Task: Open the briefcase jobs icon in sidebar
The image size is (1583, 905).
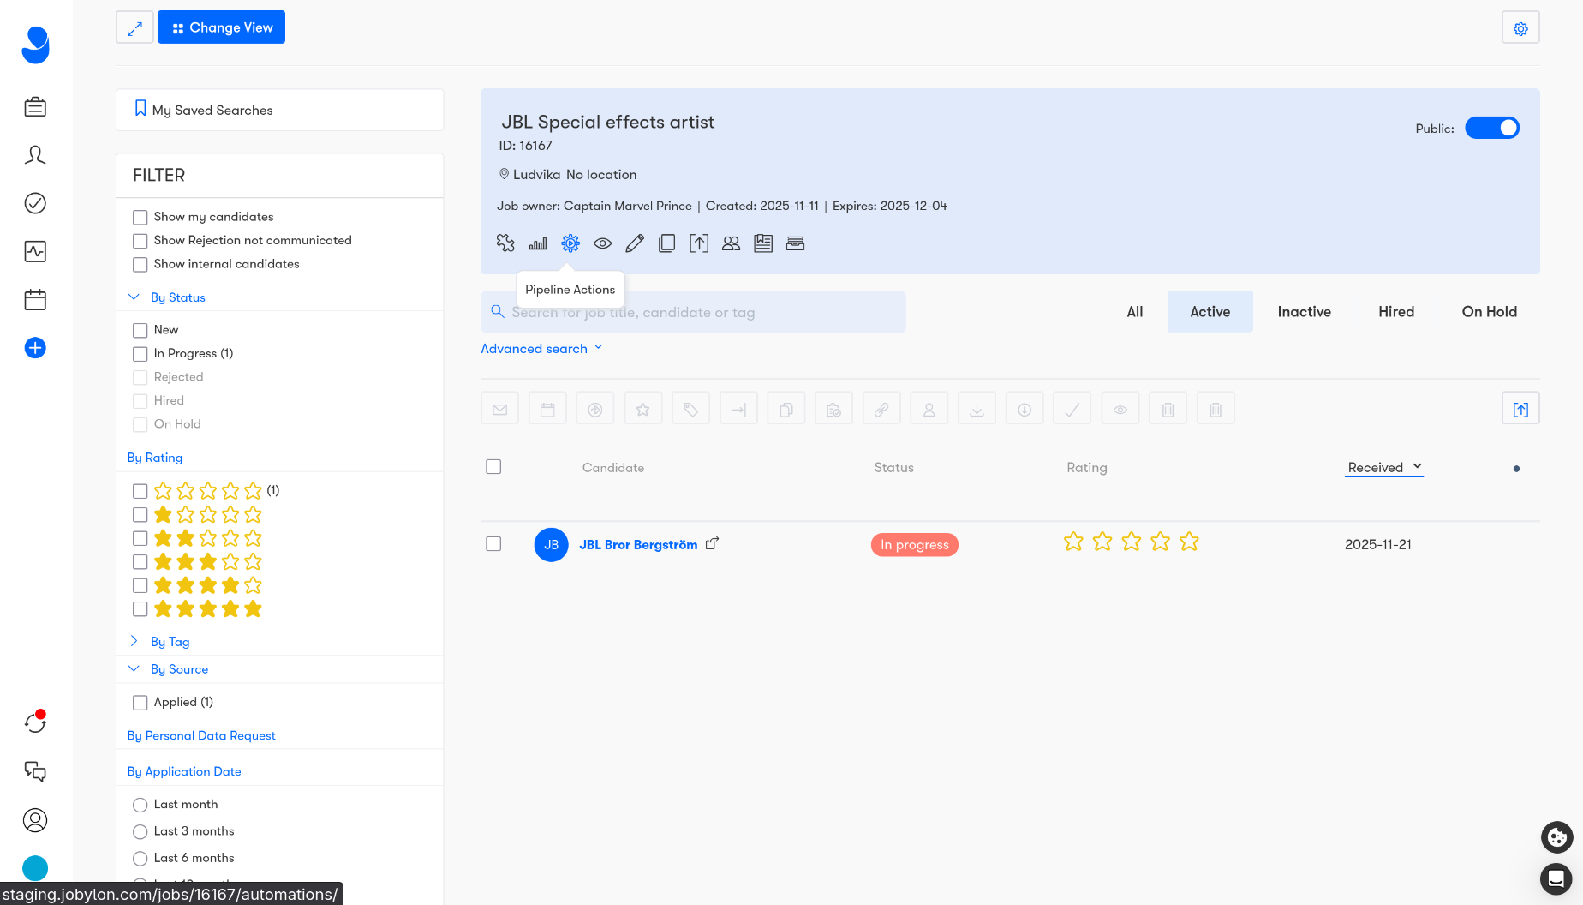Action: coord(35,107)
